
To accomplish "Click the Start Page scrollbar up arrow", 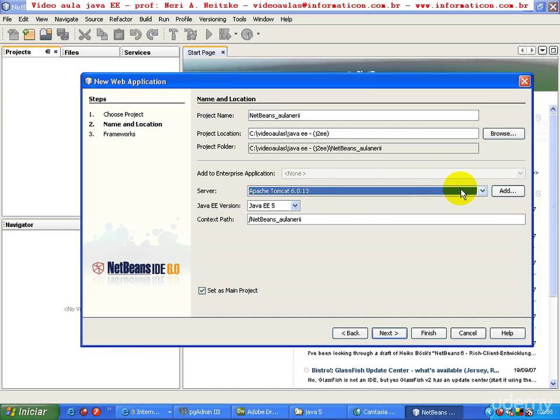I will click(553, 109).
